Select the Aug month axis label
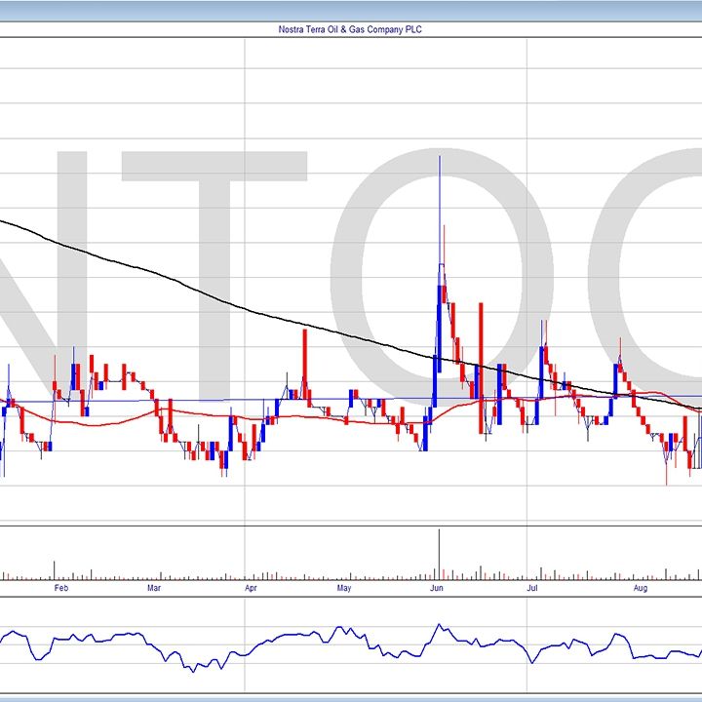The height and width of the screenshot is (702, 702). pyautogui.click(x=640, y=589)
